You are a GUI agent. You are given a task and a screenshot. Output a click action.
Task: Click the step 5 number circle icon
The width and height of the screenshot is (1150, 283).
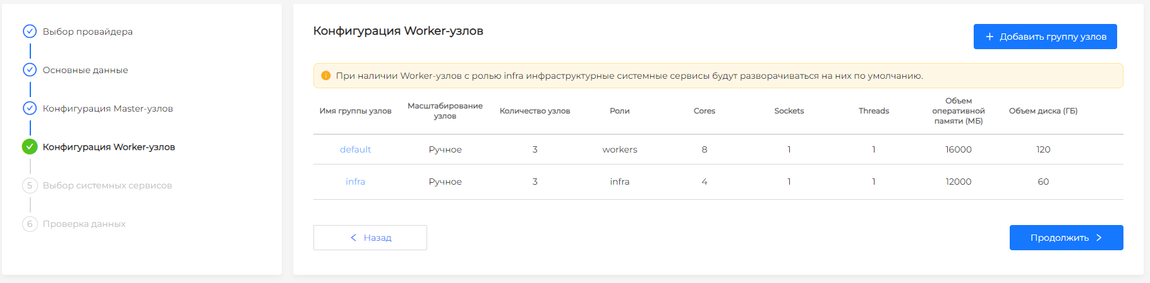tap(30, 185)
